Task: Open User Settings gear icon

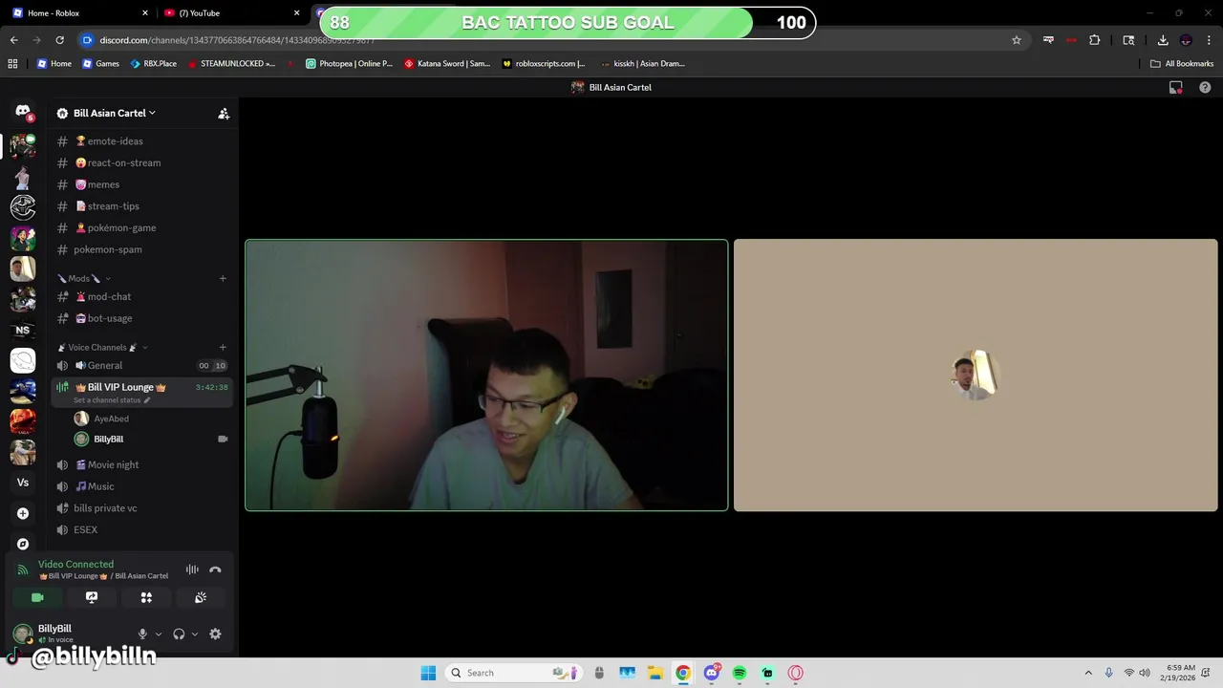Action: [x=215, y=634]
